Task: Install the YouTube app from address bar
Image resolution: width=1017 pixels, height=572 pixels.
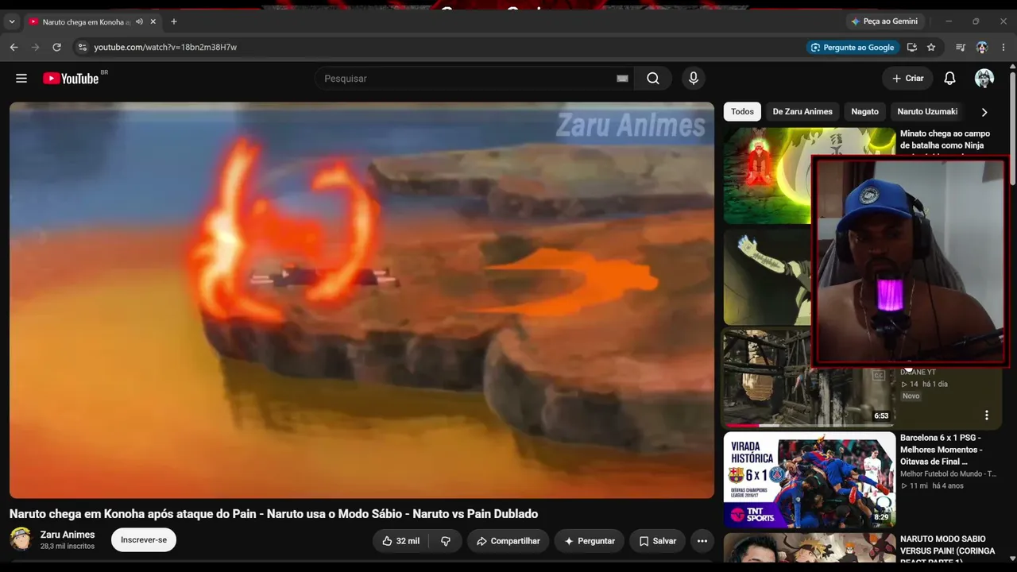Action: coord(912,48)
